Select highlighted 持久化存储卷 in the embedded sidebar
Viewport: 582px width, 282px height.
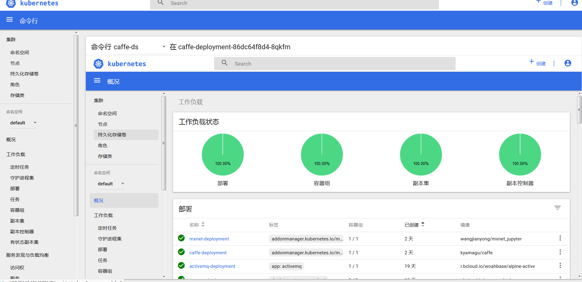coord(126,135)
